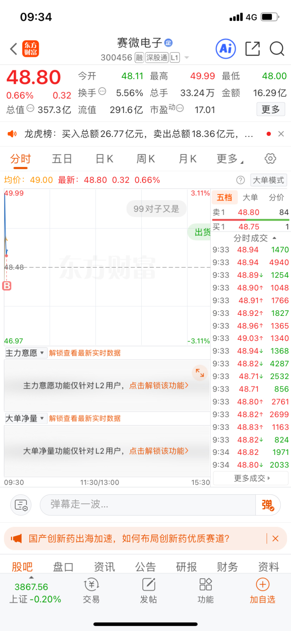Switch to 资料 tab

click(x=269, y=567)
